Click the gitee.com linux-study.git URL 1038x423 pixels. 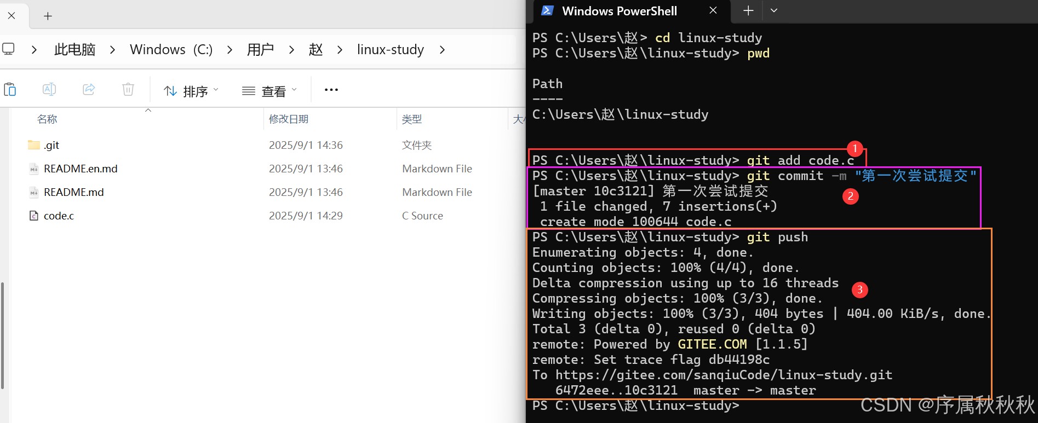pos(724,375)
